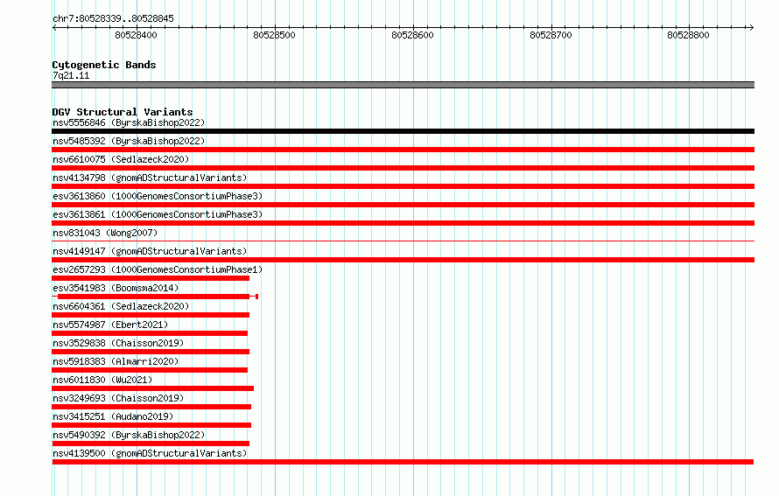This screenshot has height=496, width=779.
Task: Click the red bar under nsv5485392
Action: [x=403, y=150]
